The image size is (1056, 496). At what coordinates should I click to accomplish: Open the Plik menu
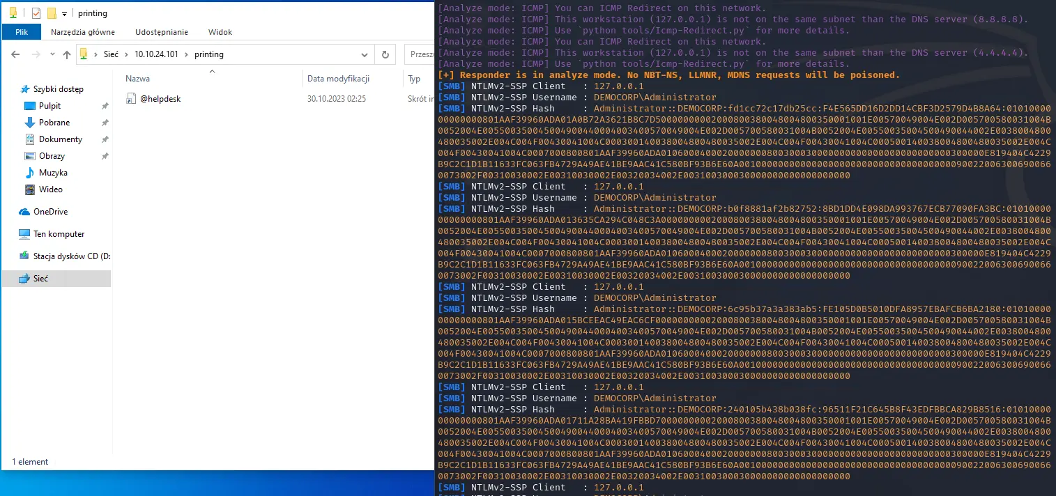21,32
